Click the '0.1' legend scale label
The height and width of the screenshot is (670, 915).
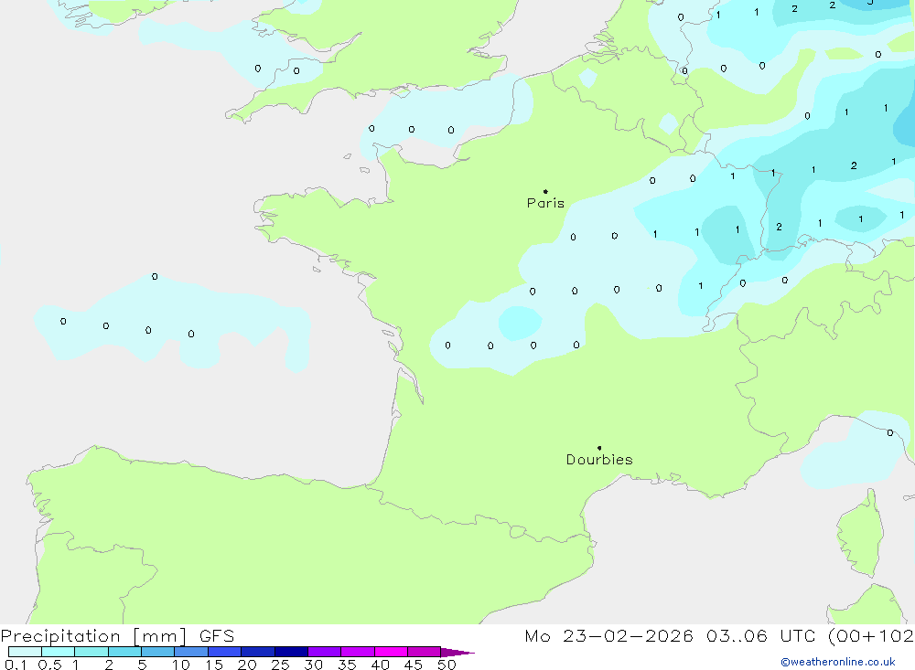click(16, 665)
